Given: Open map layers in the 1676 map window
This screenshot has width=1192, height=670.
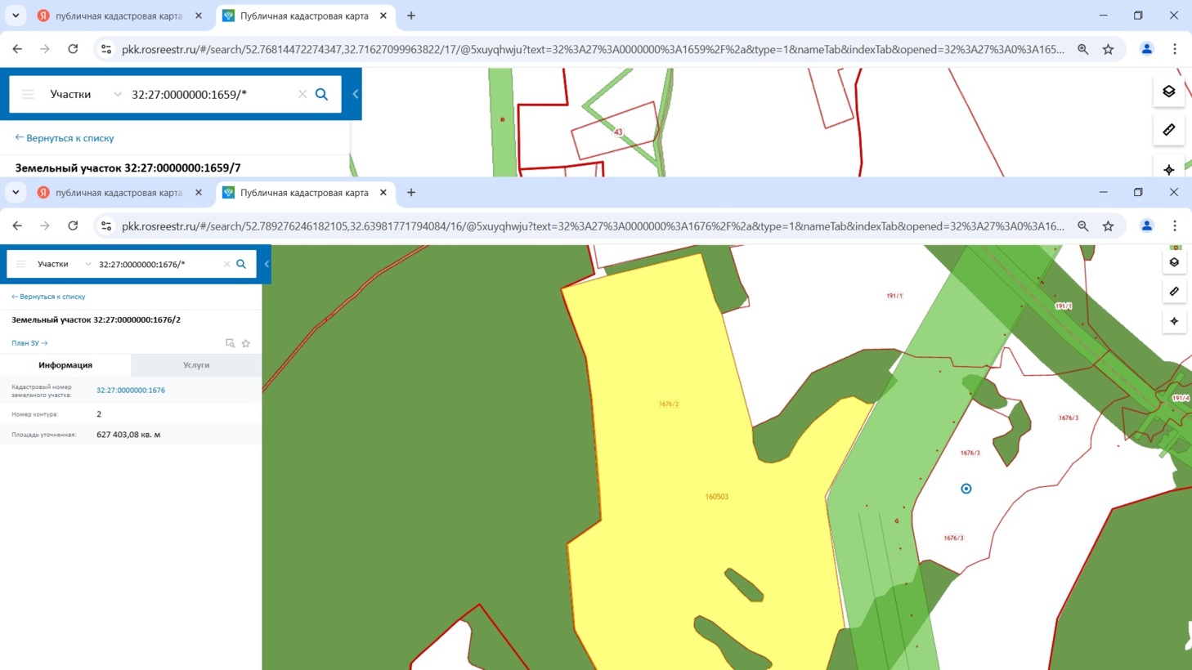Looking at the screenshot, I should [x=1174, y=262].
